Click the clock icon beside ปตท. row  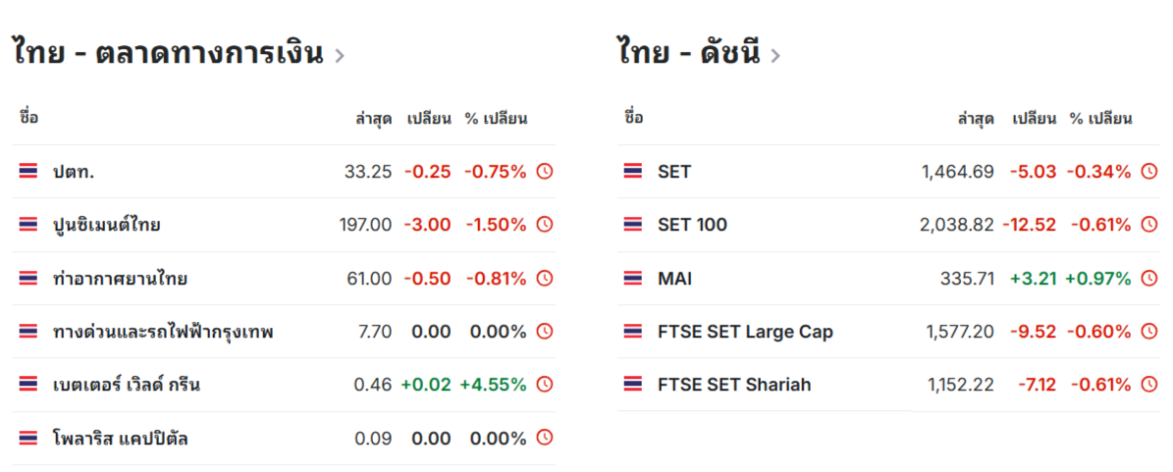pyautogui.click(x=545, y=172)
